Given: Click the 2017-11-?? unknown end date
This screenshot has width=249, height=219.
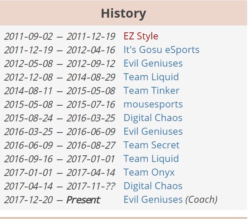Looking at the screenshot, I should (x=91, y=186).
